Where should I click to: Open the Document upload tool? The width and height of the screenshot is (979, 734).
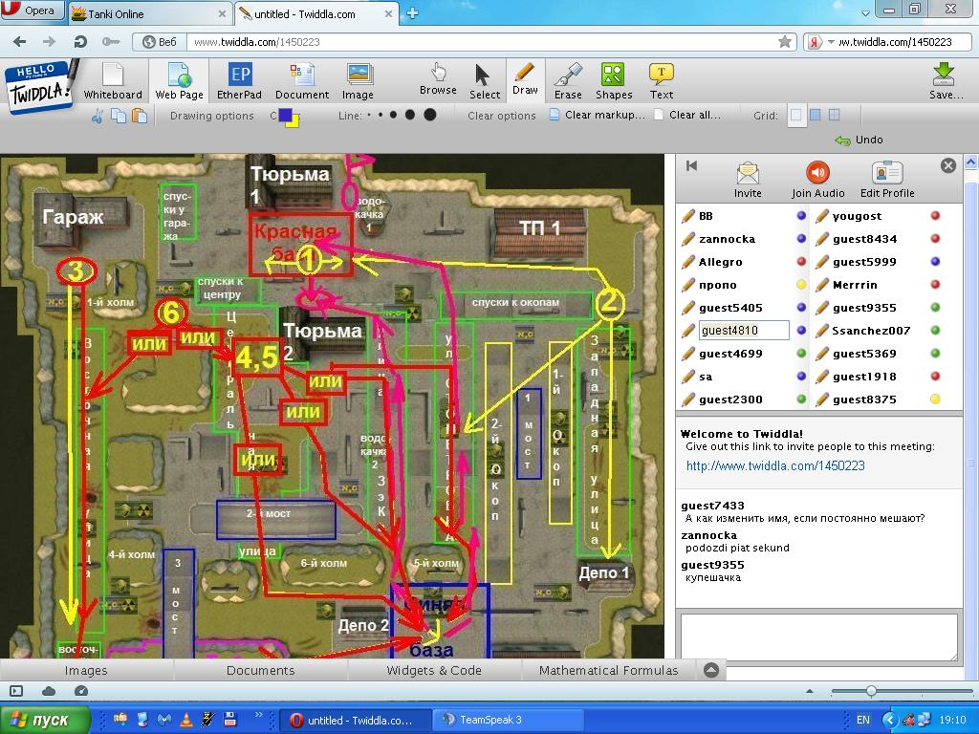click(302, 81)
